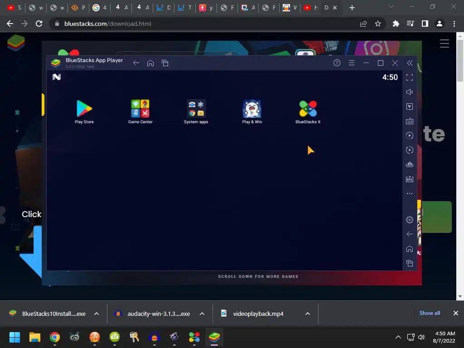The width and height of the screenshot is (464, 348).
Task: Click sidebar back arrow
Action: 410,234
